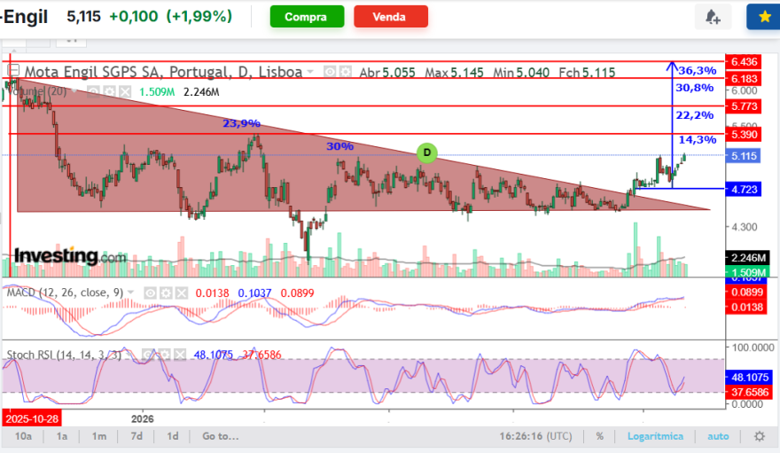This screenshot has height=453, width=780.
Task: Click the 5.390 red price line label
Action: 743,134
